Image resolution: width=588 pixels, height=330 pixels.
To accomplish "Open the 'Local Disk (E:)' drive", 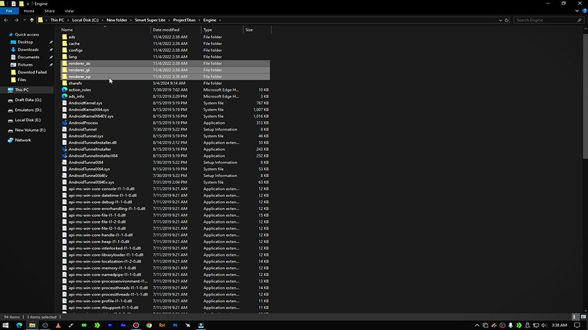I will 28,120.
